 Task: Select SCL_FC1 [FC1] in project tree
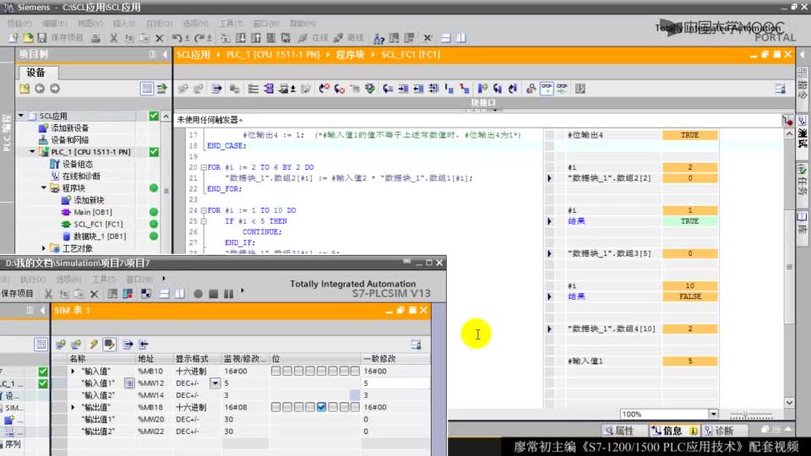coord(98,225)
